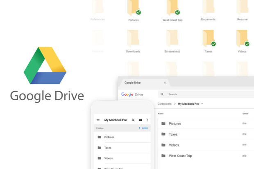Open the synced Videos folder icon
Screen dimensions: 254x169
tap(242, 38)
